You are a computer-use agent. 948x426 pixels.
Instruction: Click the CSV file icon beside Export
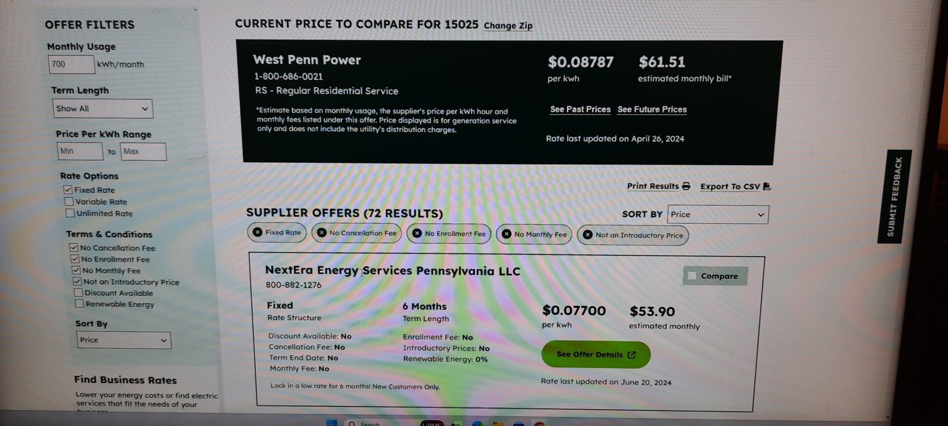pyautogui.click(x=767, y=186)
